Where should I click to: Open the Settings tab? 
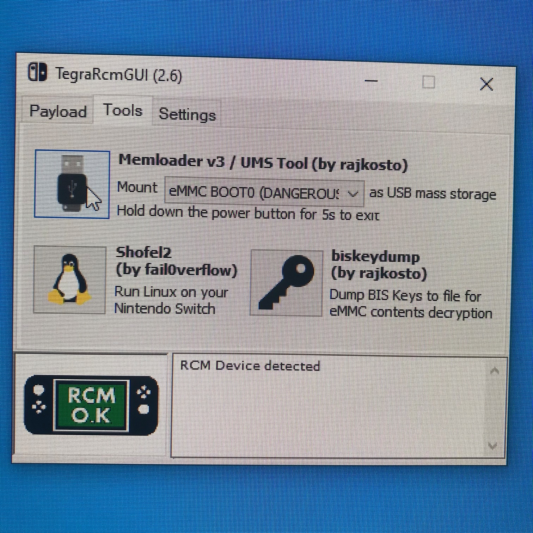187,114
